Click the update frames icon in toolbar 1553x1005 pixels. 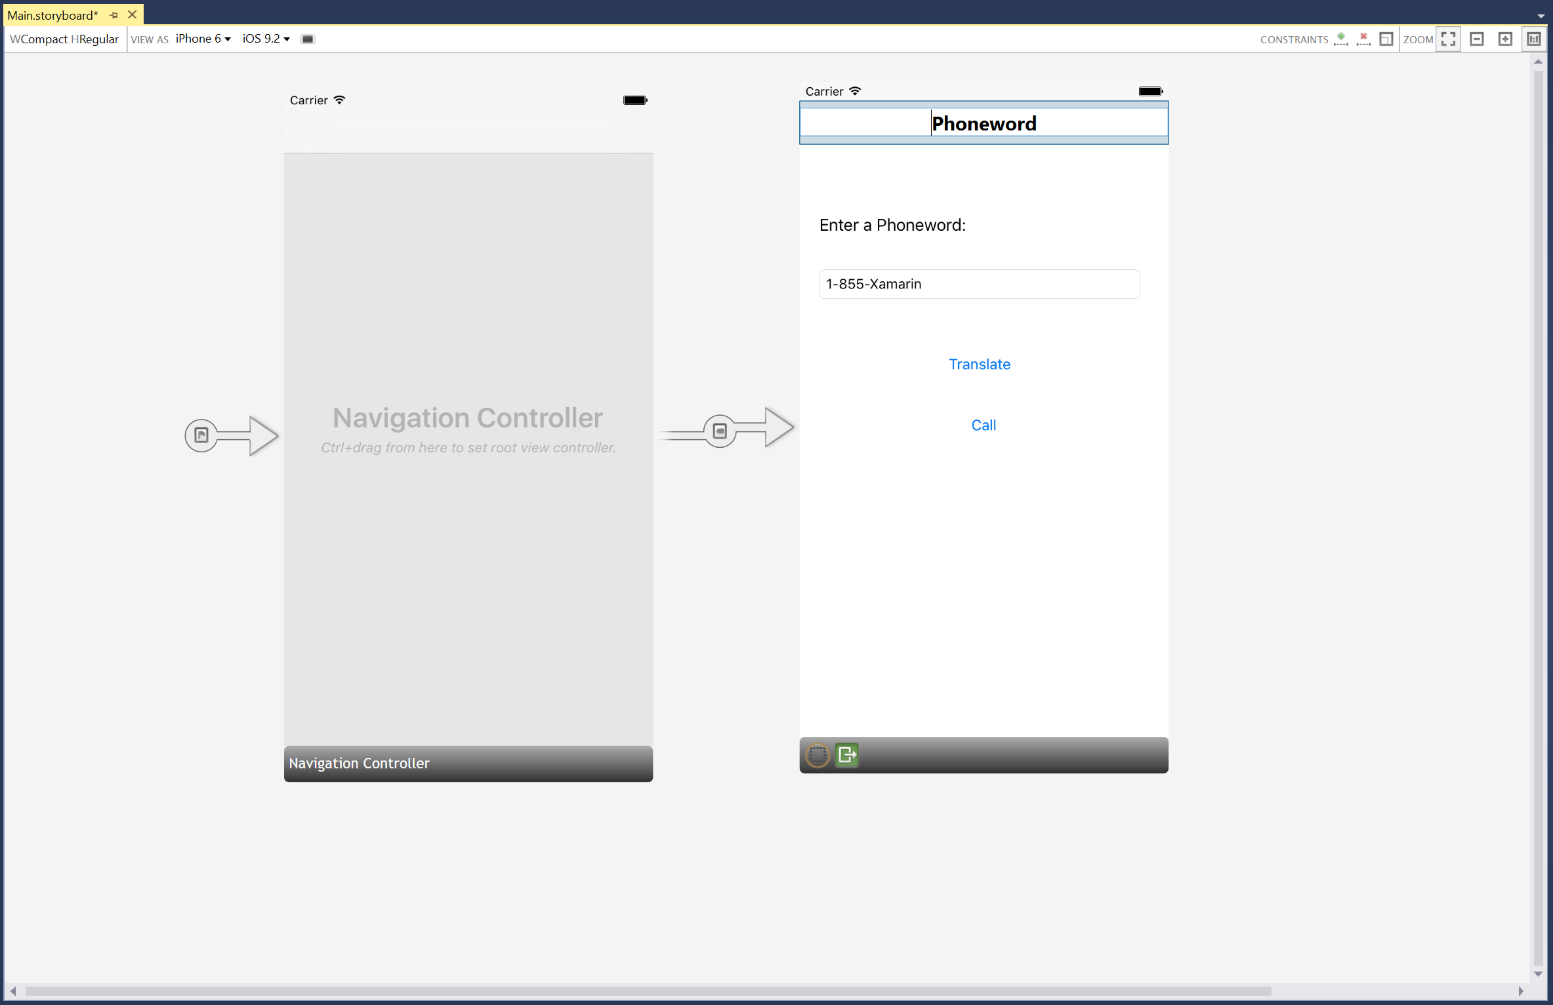click(1386, 39)
